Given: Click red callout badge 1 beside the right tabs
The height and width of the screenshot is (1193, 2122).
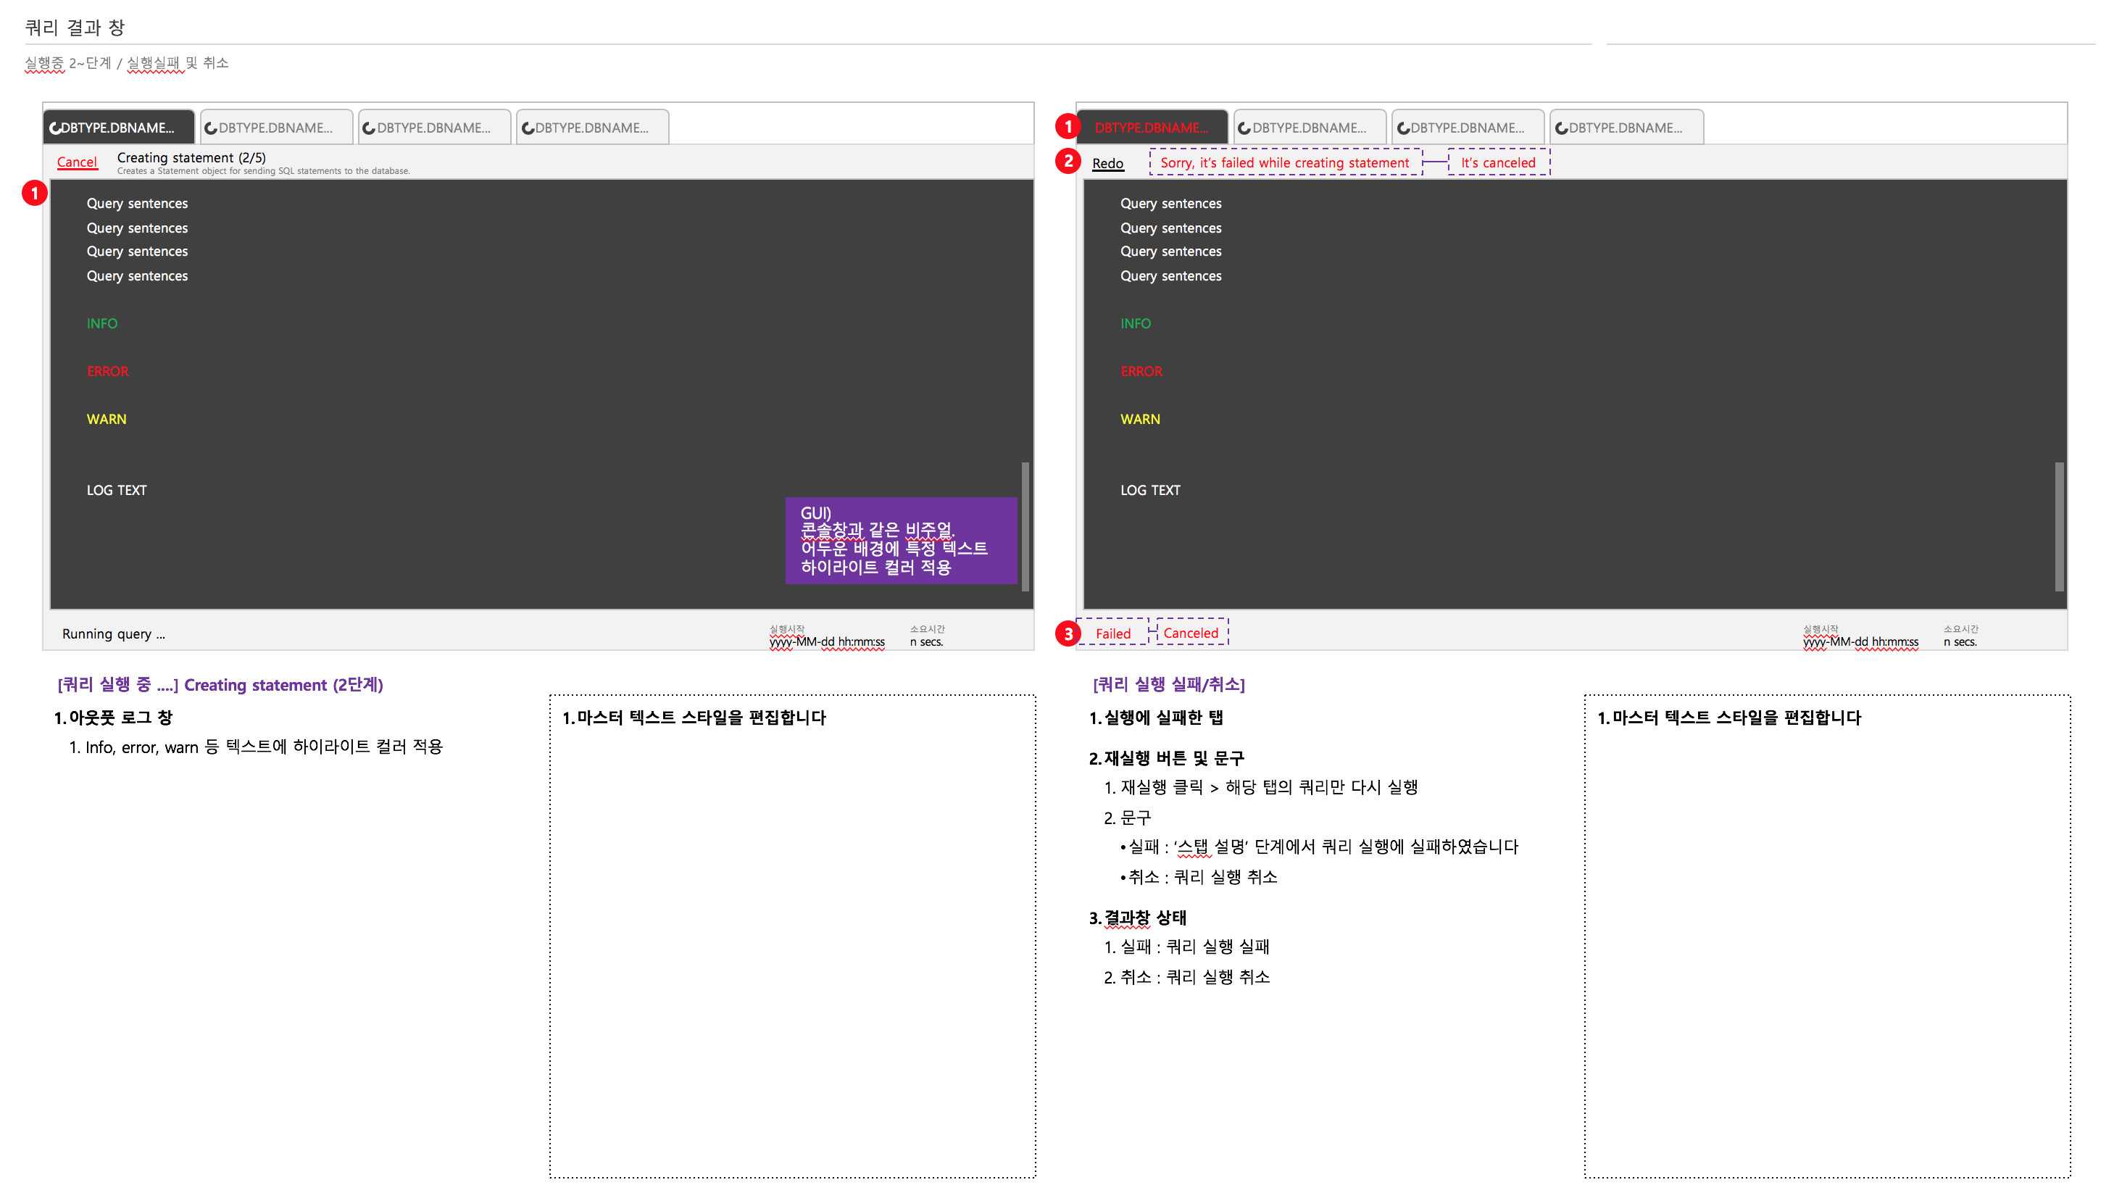Looking at the screenshot, I should [1068, 125].
